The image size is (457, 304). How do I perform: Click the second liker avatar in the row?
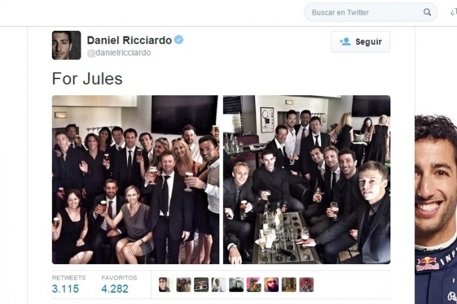184,285
